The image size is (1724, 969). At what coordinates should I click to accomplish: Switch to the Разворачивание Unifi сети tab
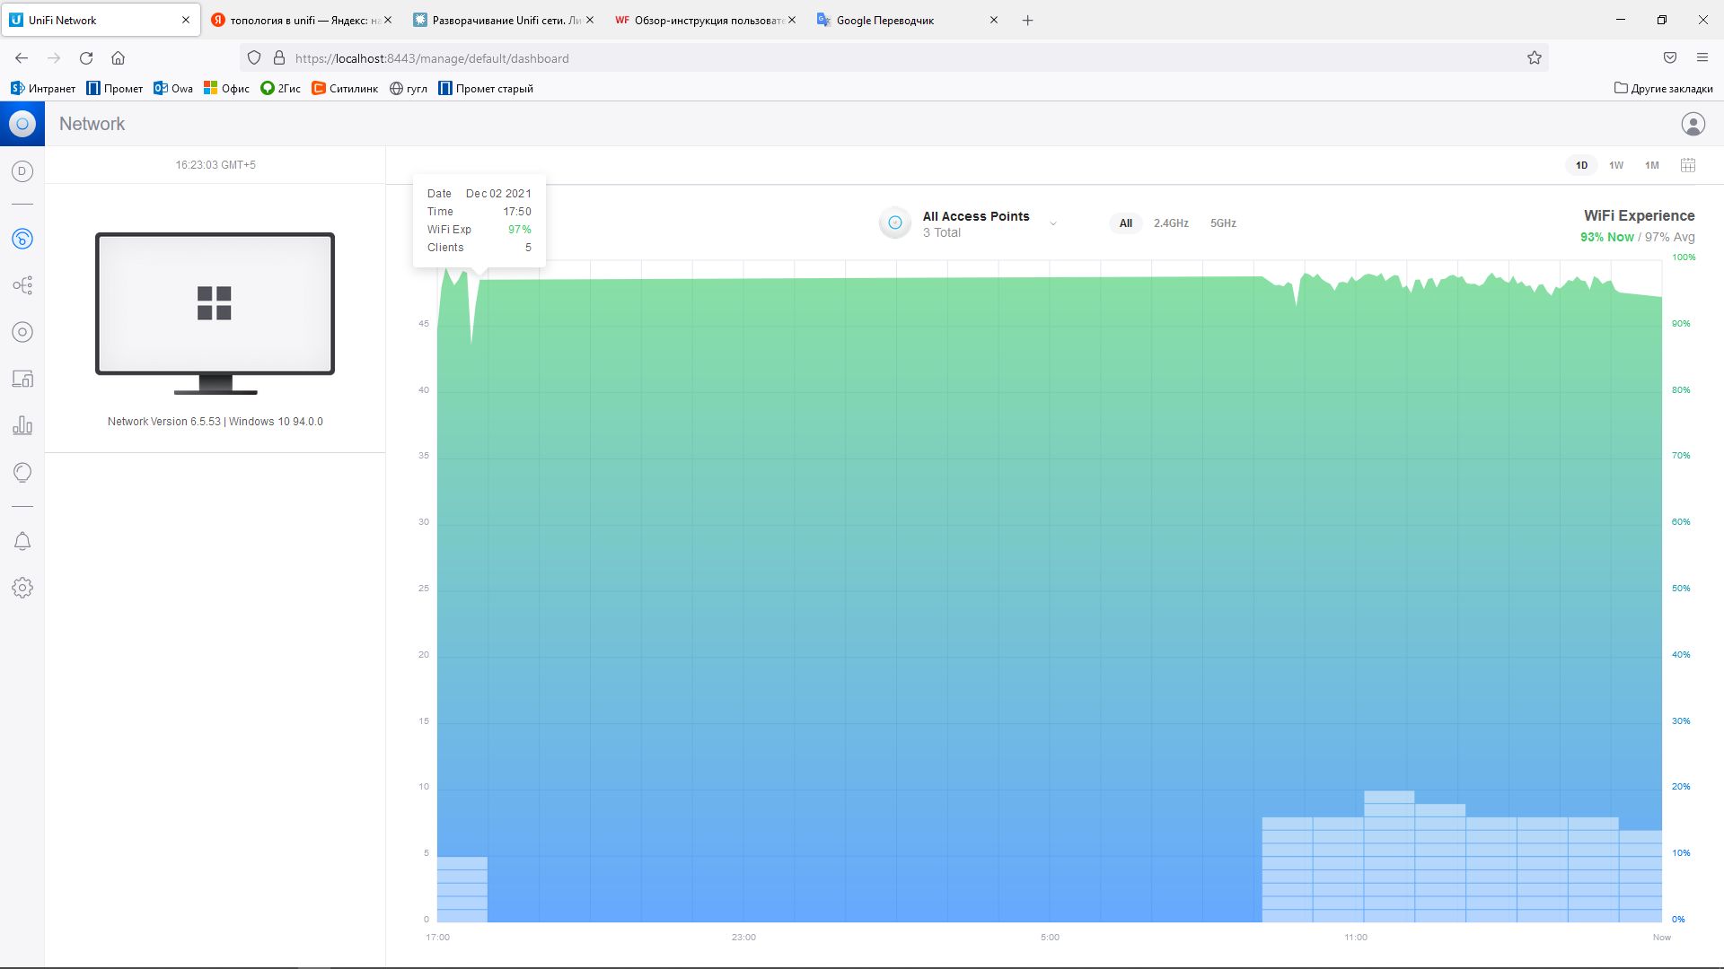point(503,20)
